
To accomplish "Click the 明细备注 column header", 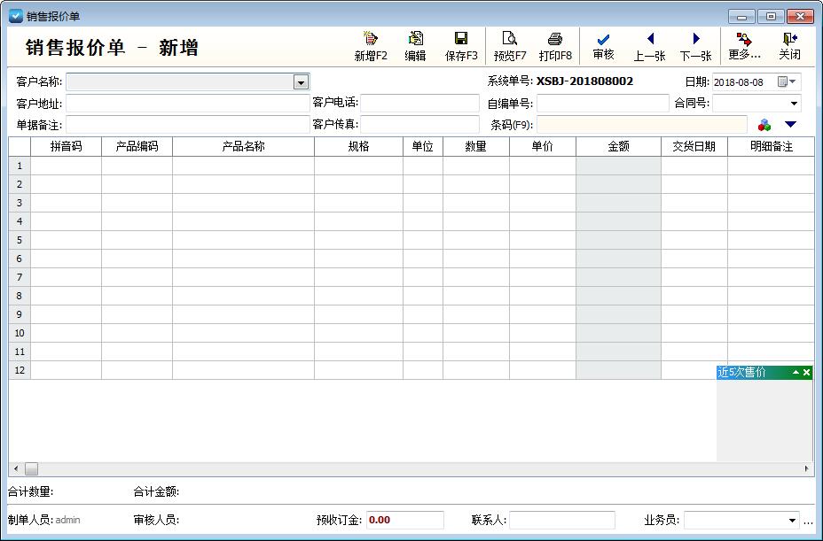I will (771, 146).
